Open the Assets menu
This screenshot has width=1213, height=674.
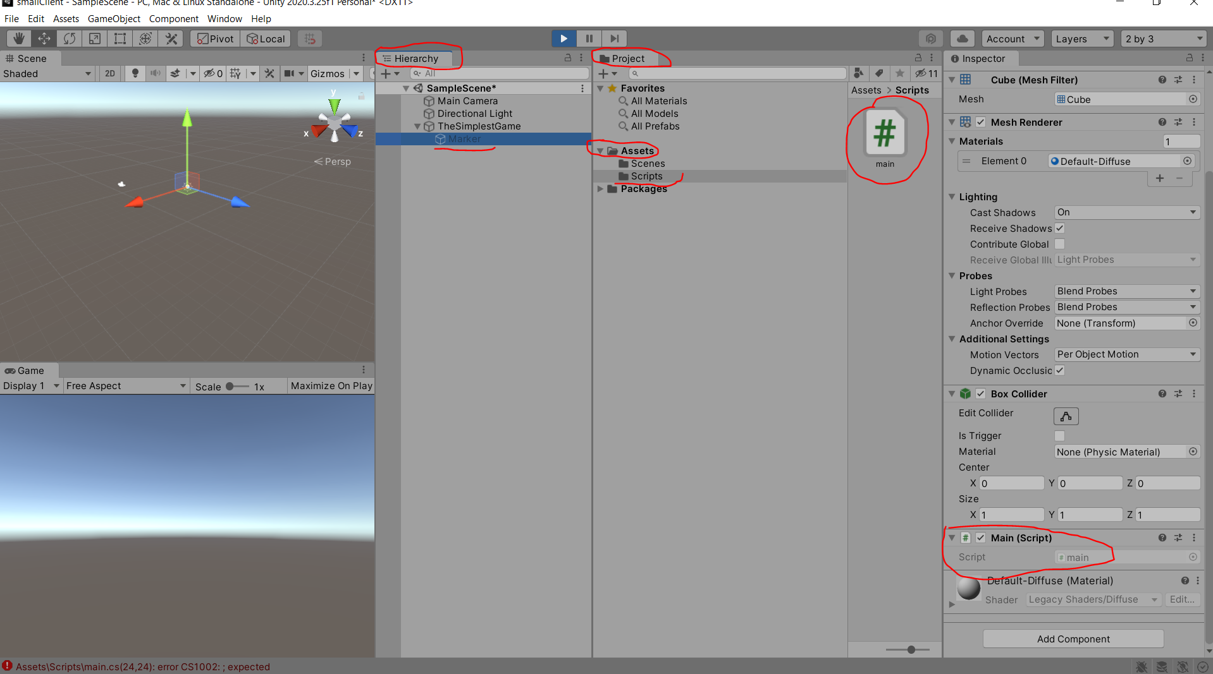pyautogui.click(x=66, y=19)
